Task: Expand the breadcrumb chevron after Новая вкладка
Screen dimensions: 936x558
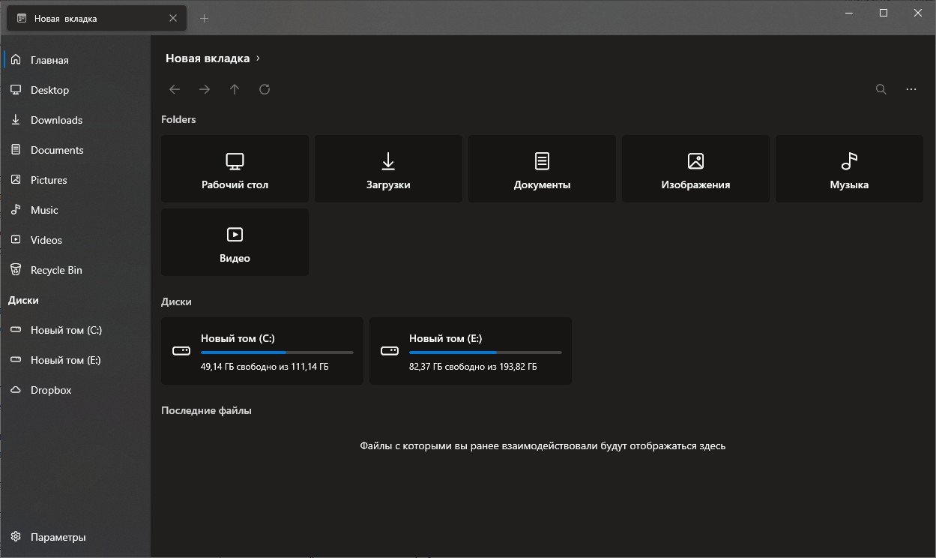Action: (258, 58)
